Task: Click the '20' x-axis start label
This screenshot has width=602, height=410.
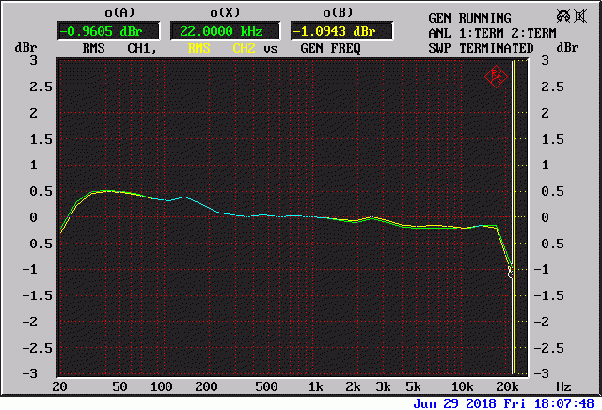Action: [59, 387]
